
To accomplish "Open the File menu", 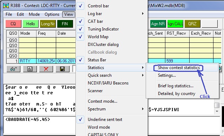I will point(9,14).
